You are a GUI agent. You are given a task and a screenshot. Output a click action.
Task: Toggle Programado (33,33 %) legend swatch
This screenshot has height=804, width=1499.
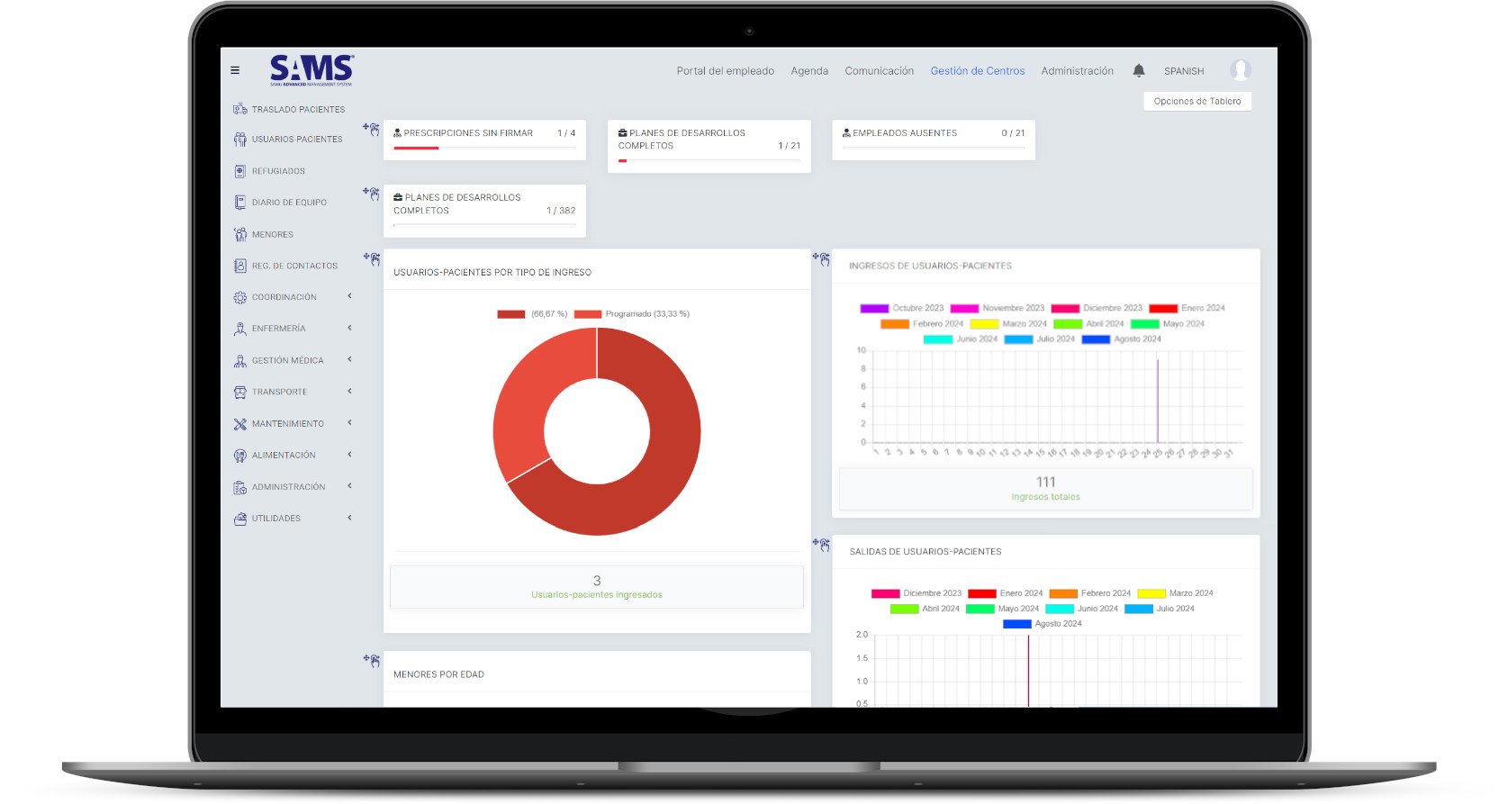pos(588,314)
